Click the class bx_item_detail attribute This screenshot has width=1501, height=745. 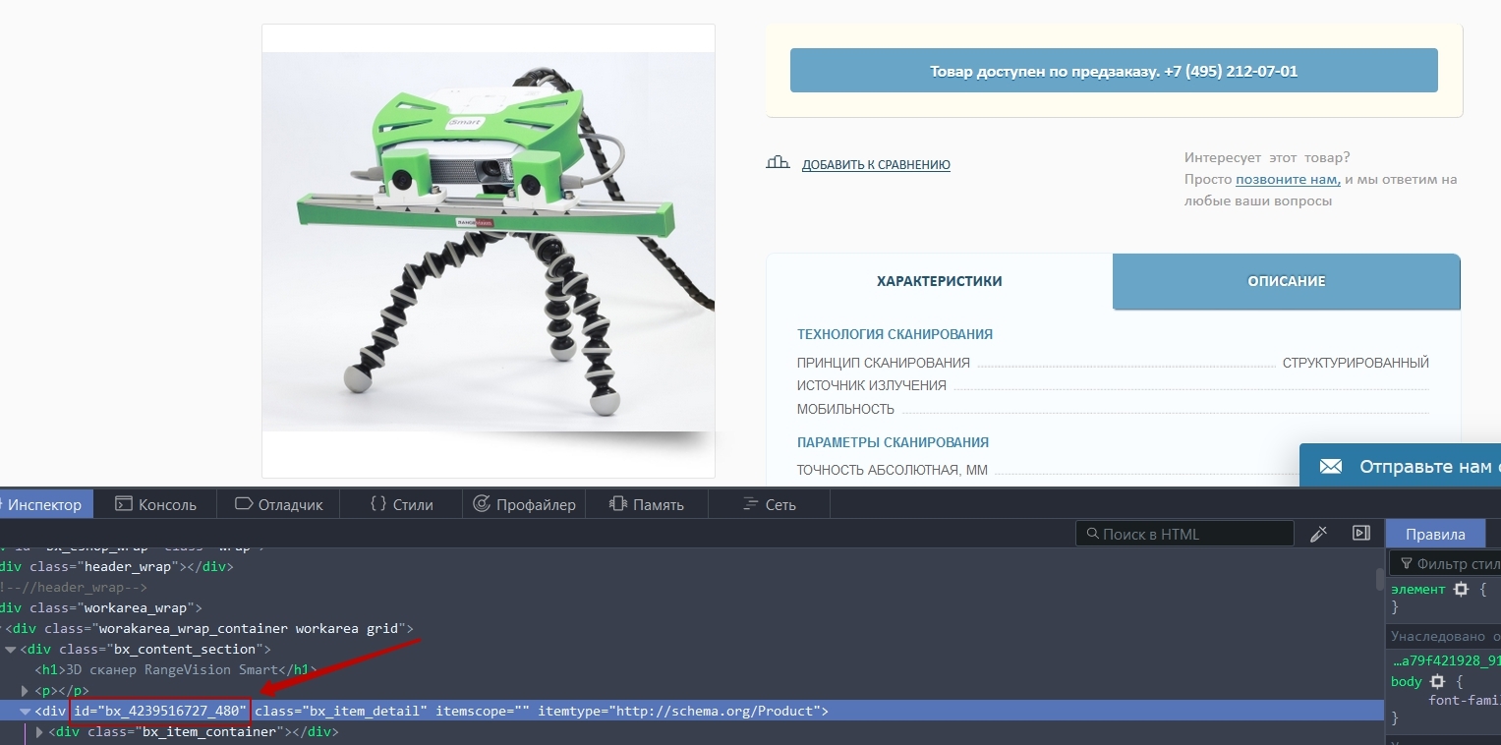pos(341,711)
